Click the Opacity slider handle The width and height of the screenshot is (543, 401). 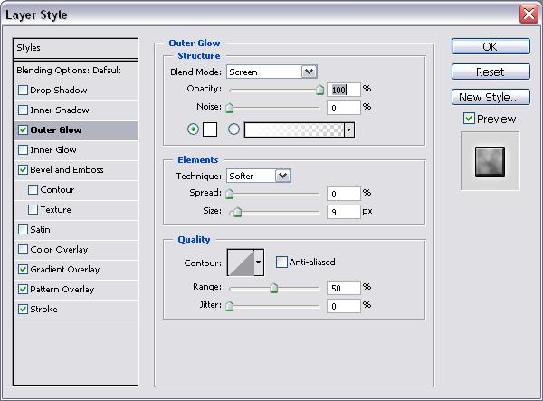point(319,90)
